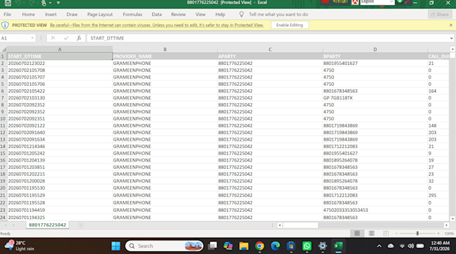This screenshot has height=254, width=456.
Task: Open the Protected View warning link
Action: [157, 25]
